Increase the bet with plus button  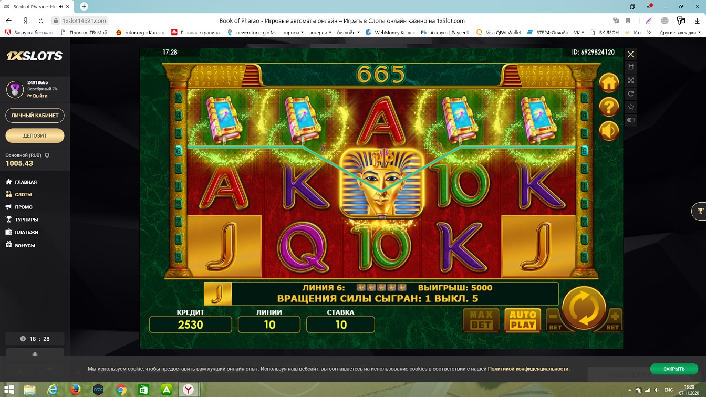613,319
